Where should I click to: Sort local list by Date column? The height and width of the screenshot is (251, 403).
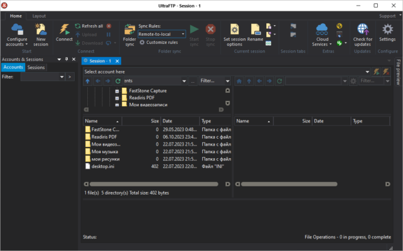click(180, 121)
